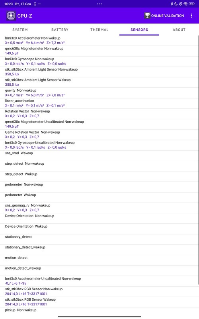Tap the stk_stk3bcx Ambient Light Sensor Wakeup row
The width and height of the screenshot is (199, 319).
99,83
